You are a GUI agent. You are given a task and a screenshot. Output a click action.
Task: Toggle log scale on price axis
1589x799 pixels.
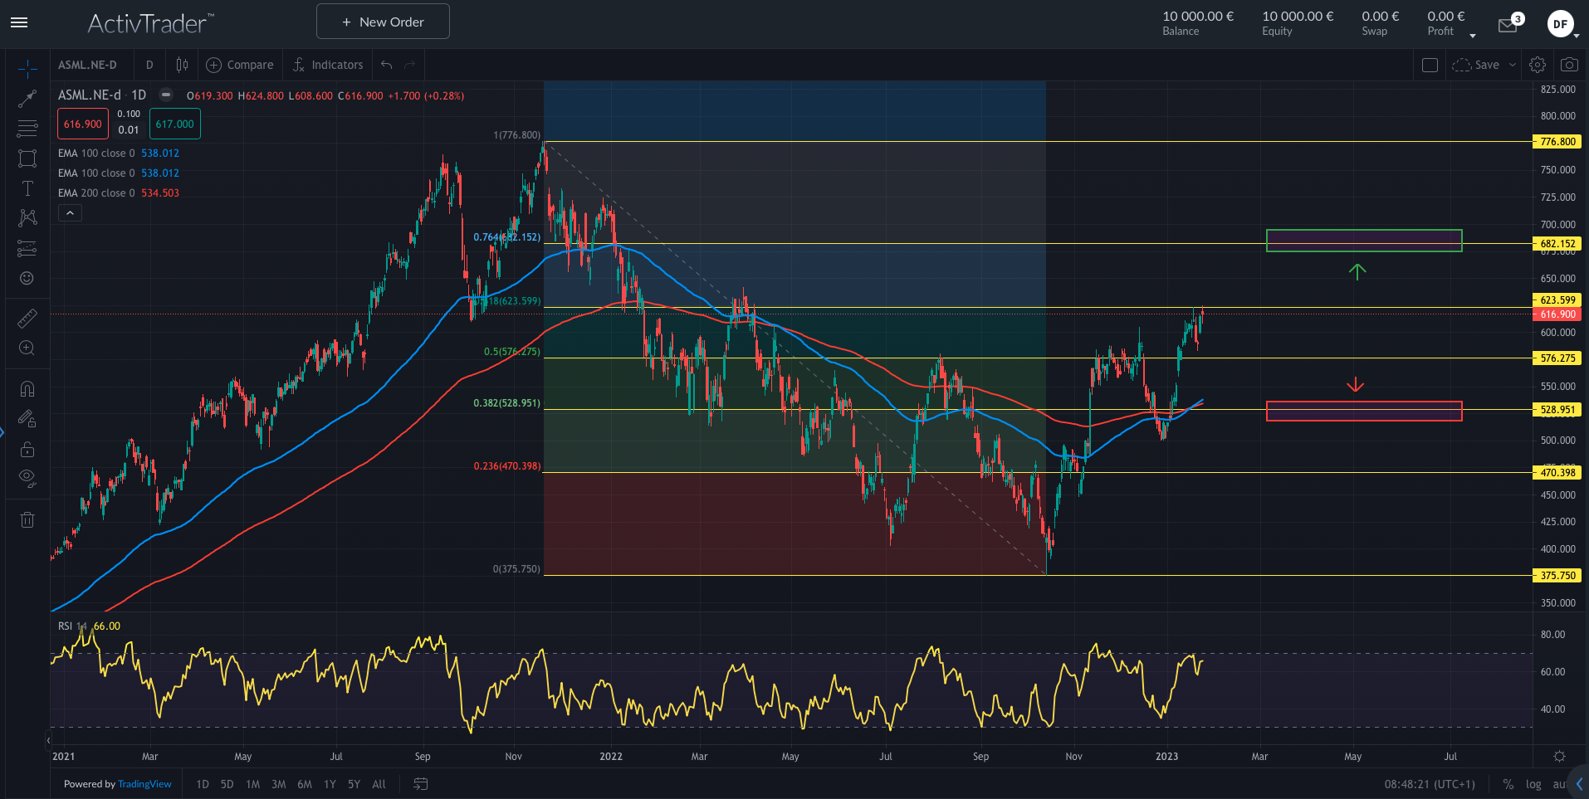(x=1533, y=784)
